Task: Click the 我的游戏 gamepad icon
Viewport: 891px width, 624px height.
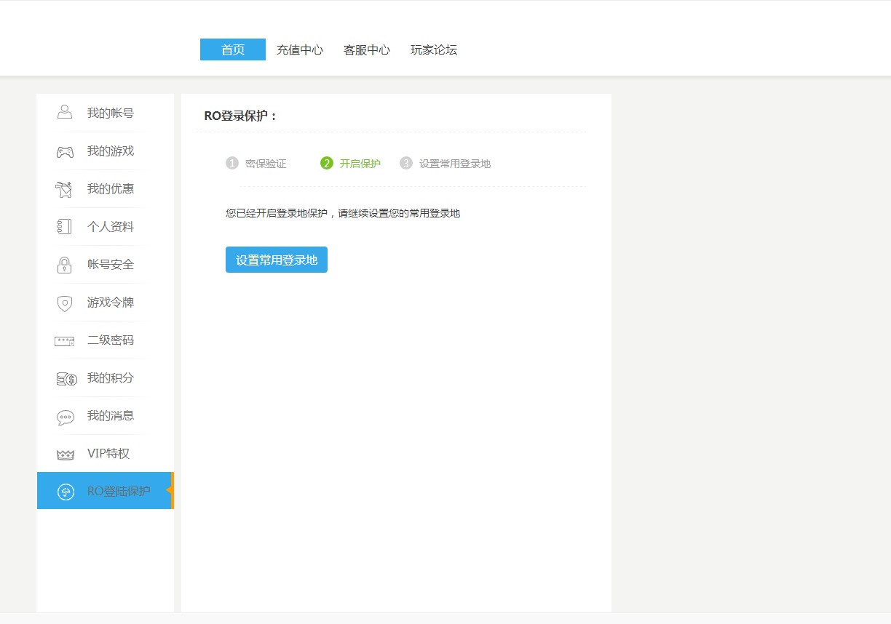Action: pos(65,152)
